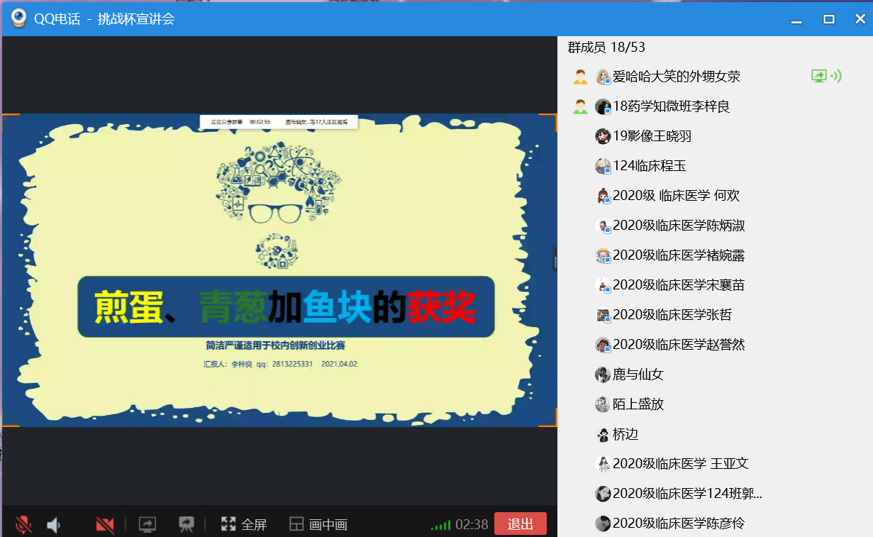Select member 陌上盛放 from the list
873x537 pixels.
coord(638,404)
